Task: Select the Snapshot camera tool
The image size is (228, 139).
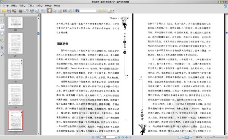Action: click(x=65, y=11)
